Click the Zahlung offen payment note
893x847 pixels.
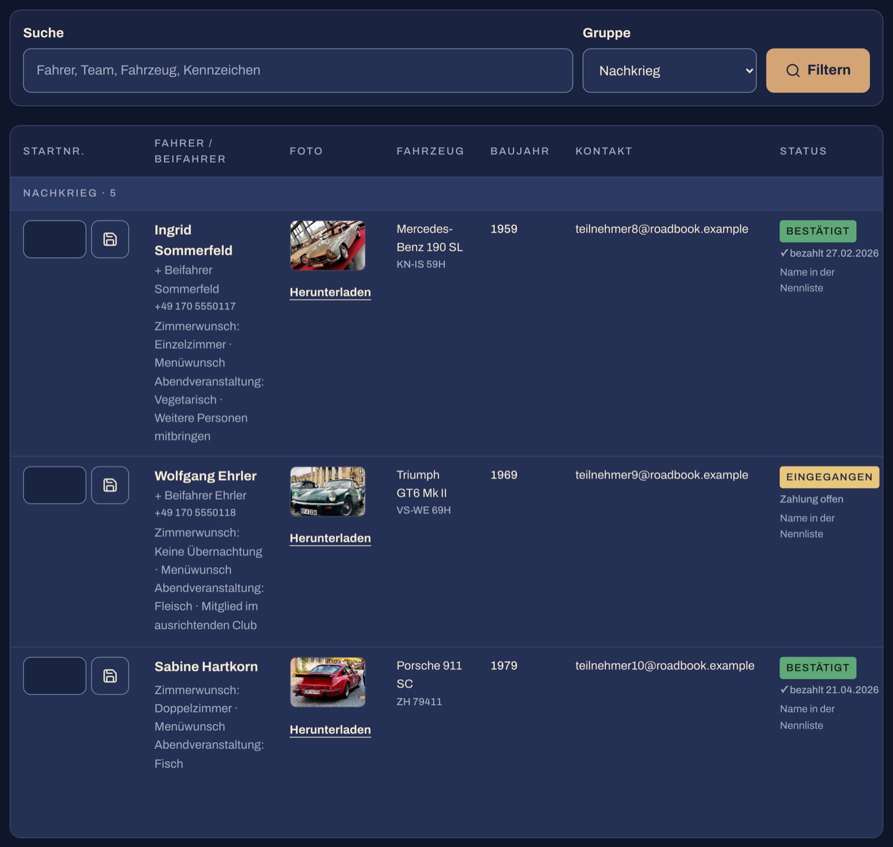tap(811, 499)
